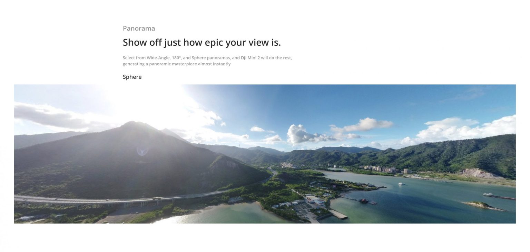Click the 'Show off just how epic' headline
This screenshot has width=530, height=252.
(x=202, y=43)
